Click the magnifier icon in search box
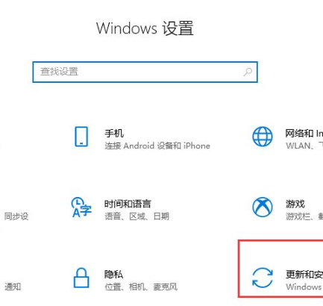This screenshot has height=306, width=323. click(x=248, y=72)
